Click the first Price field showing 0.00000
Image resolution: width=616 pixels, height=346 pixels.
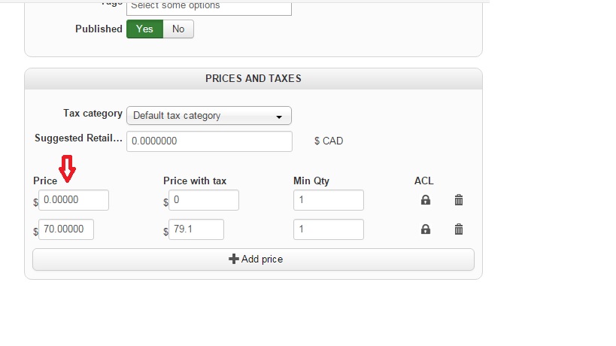tap(74, 200)
